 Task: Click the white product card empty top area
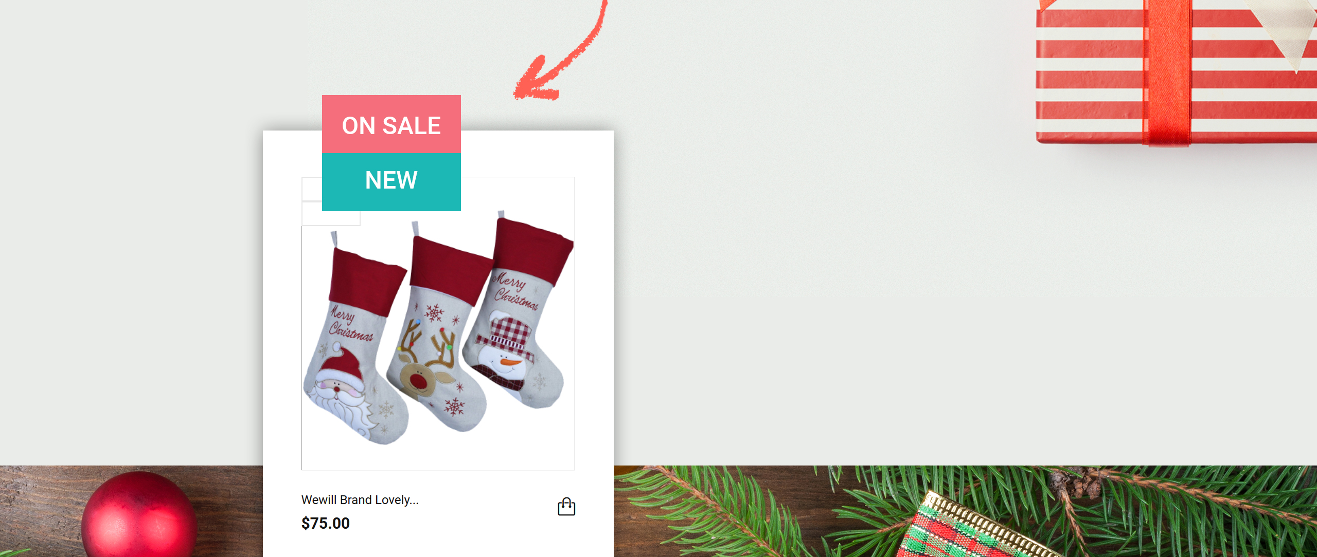[535, 153]
